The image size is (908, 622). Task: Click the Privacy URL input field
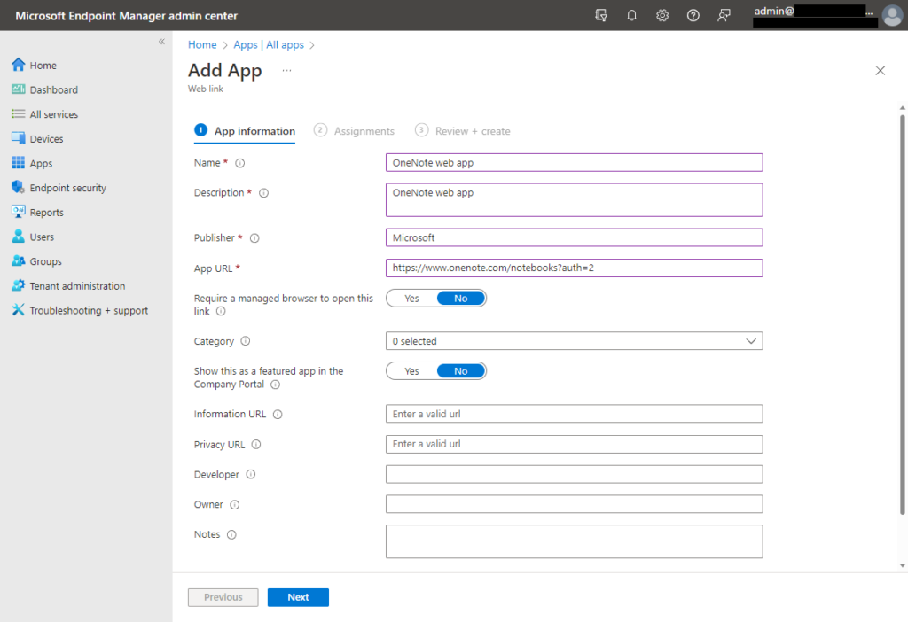tap(574, 445)
